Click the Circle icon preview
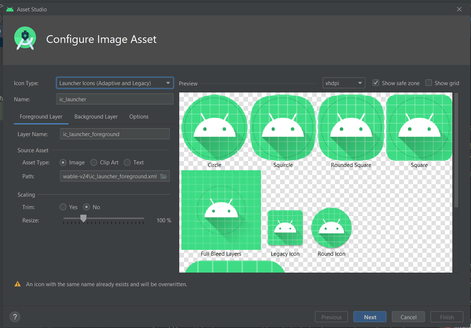 [x=214, y=127]
